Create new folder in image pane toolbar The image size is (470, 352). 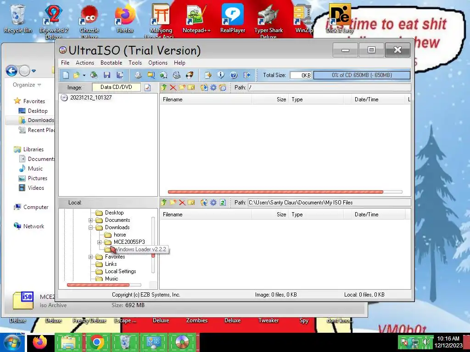(x=182, y=88)
